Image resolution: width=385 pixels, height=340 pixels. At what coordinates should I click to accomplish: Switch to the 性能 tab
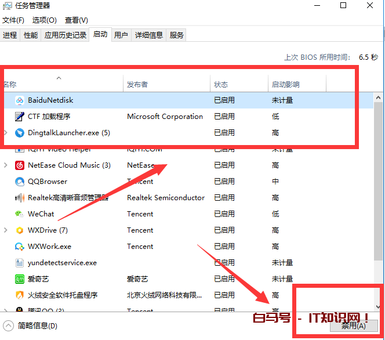point(31,35)
